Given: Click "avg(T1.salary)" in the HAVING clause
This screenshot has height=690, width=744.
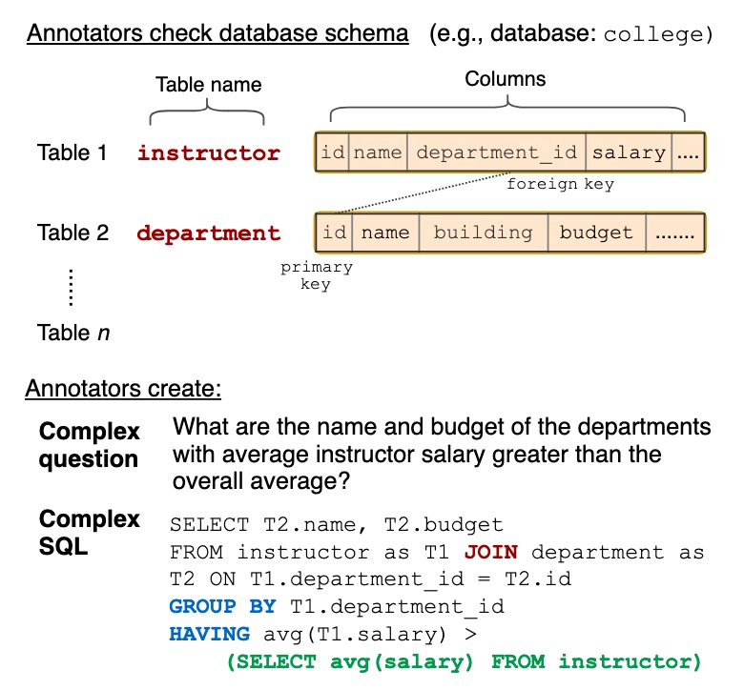Looking at the screenshot, I should tap(355, 635).
